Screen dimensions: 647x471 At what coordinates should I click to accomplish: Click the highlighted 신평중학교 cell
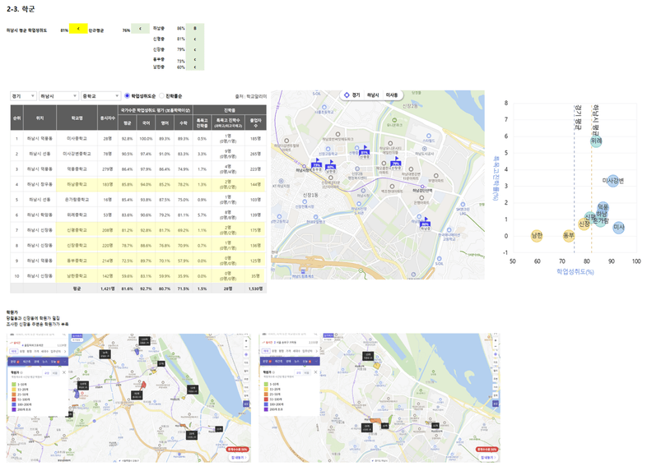coord(77,230)
